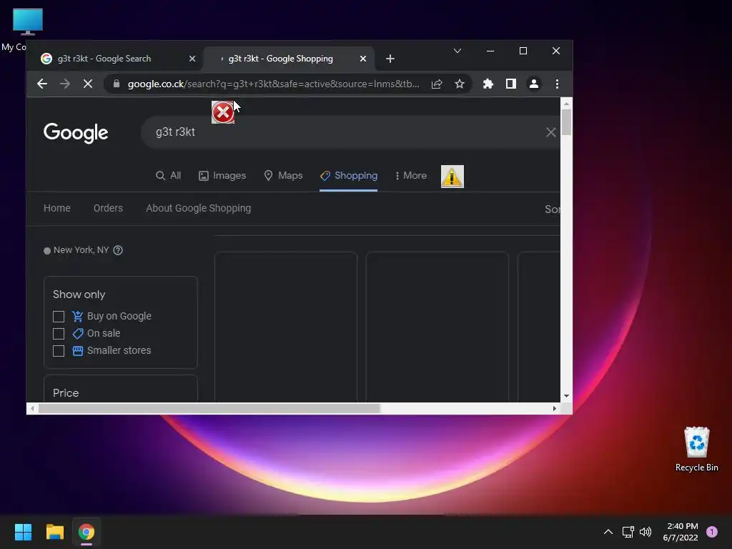Image resolution: width=732 pixels, height=549 pixels.
Task: Click the Show only heading
Action: coord(79,295)
